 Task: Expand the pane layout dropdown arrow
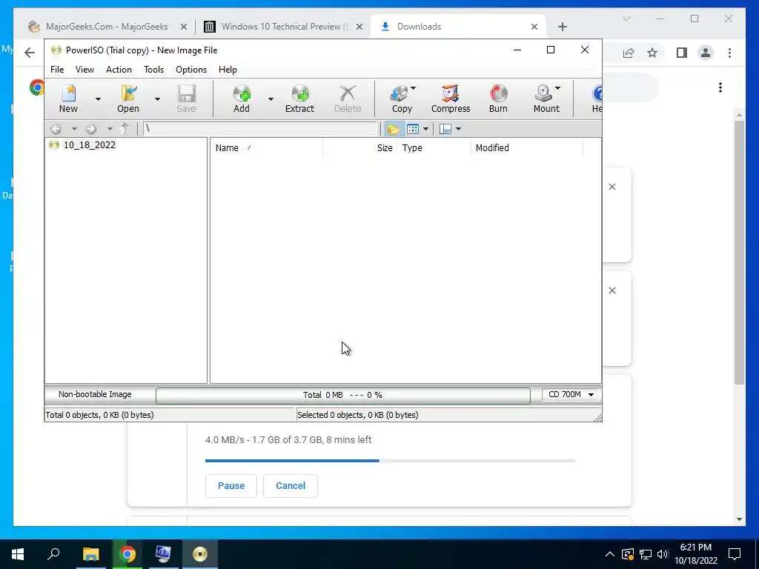458,129
